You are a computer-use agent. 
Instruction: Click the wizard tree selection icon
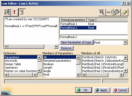point(102,12)
